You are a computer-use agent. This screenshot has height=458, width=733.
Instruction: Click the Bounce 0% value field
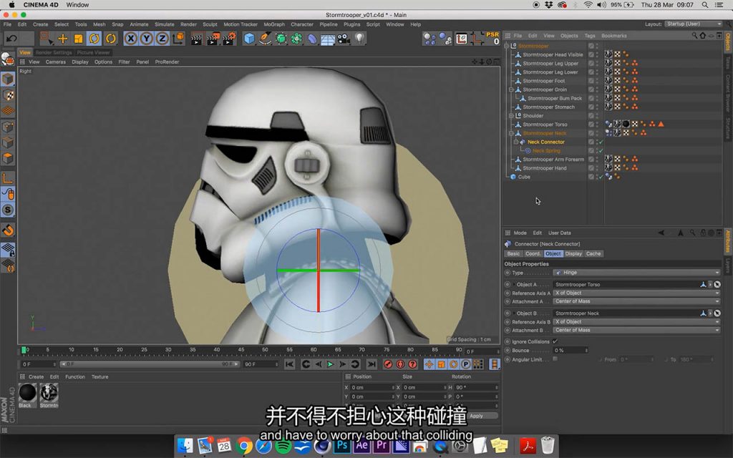click(570, 351)
